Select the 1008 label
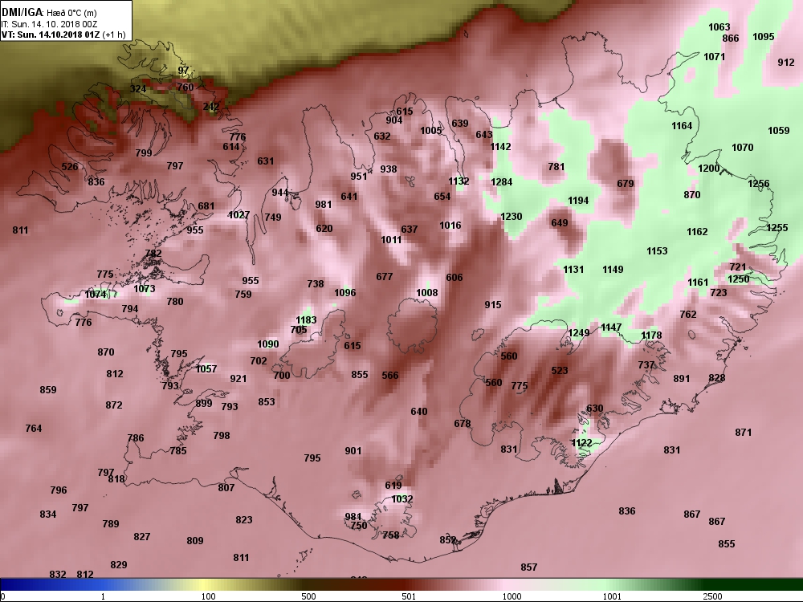The width and height of the screenshot is (803, 602). point(426,293)
